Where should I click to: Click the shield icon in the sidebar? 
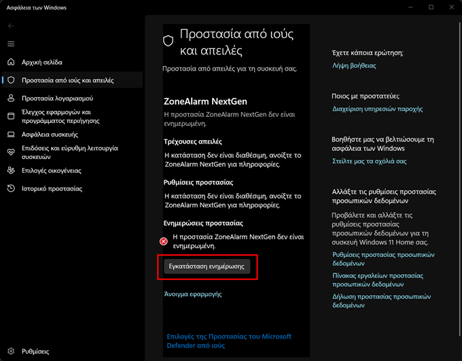(11, 80)
